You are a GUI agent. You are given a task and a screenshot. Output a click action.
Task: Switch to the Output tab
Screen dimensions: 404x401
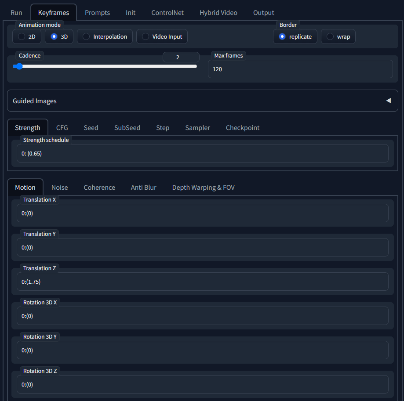pyautogui.click(x=264, y=13)
